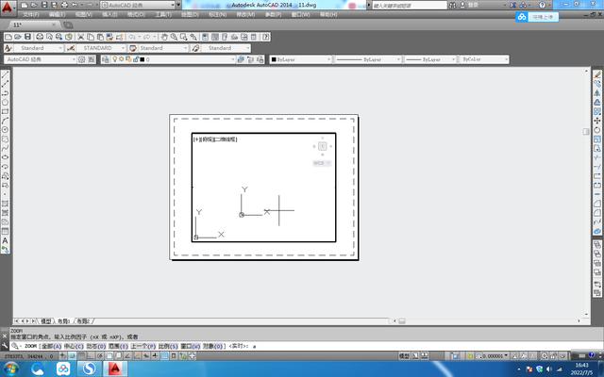Viewport: 604px width, 377px height.
Task: Toggle the layer lightbulb on/off icon
Action: click(x=115, y=59)
